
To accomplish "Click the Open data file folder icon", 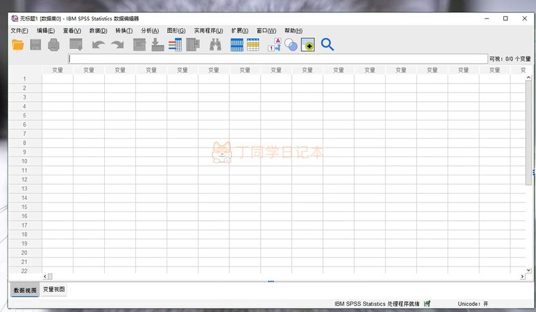I will click(18, 45).
